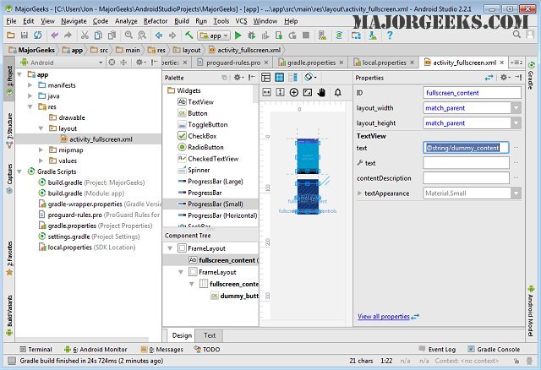Open the layout_width dropdown arrow

coord(516,108)
